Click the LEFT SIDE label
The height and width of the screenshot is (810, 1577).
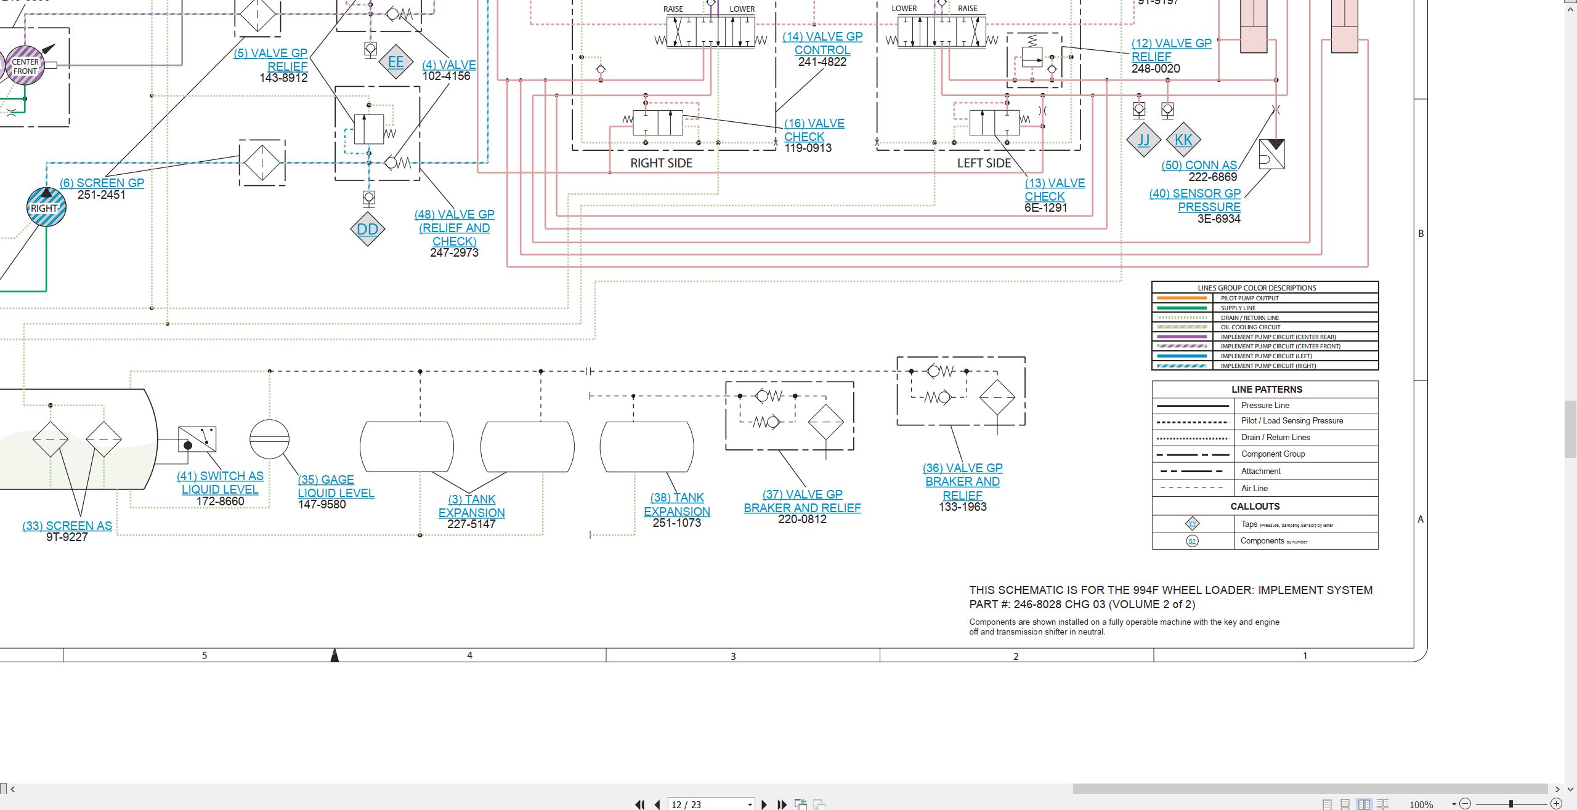point(984,163)
